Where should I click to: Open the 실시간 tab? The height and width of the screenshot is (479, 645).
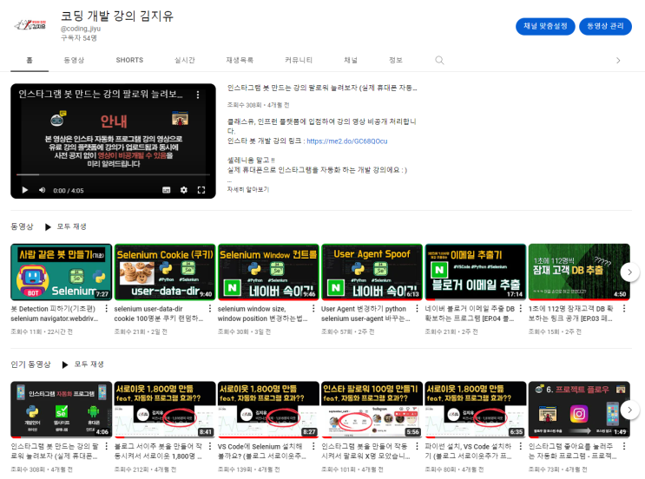pos(185,60)
